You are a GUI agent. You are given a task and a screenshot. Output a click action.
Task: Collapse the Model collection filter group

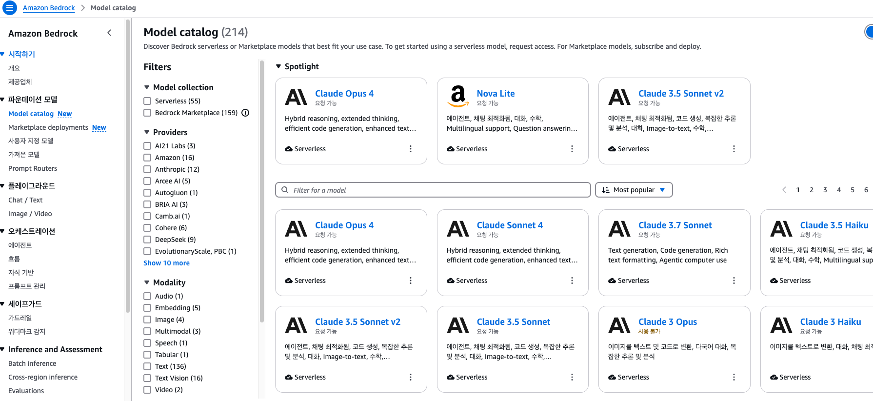(147, 87)
